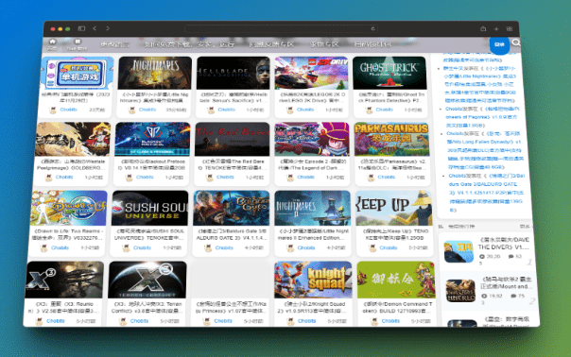
Task: Go forward with the browser forward arrow
Action: click(x=108, y=28)
